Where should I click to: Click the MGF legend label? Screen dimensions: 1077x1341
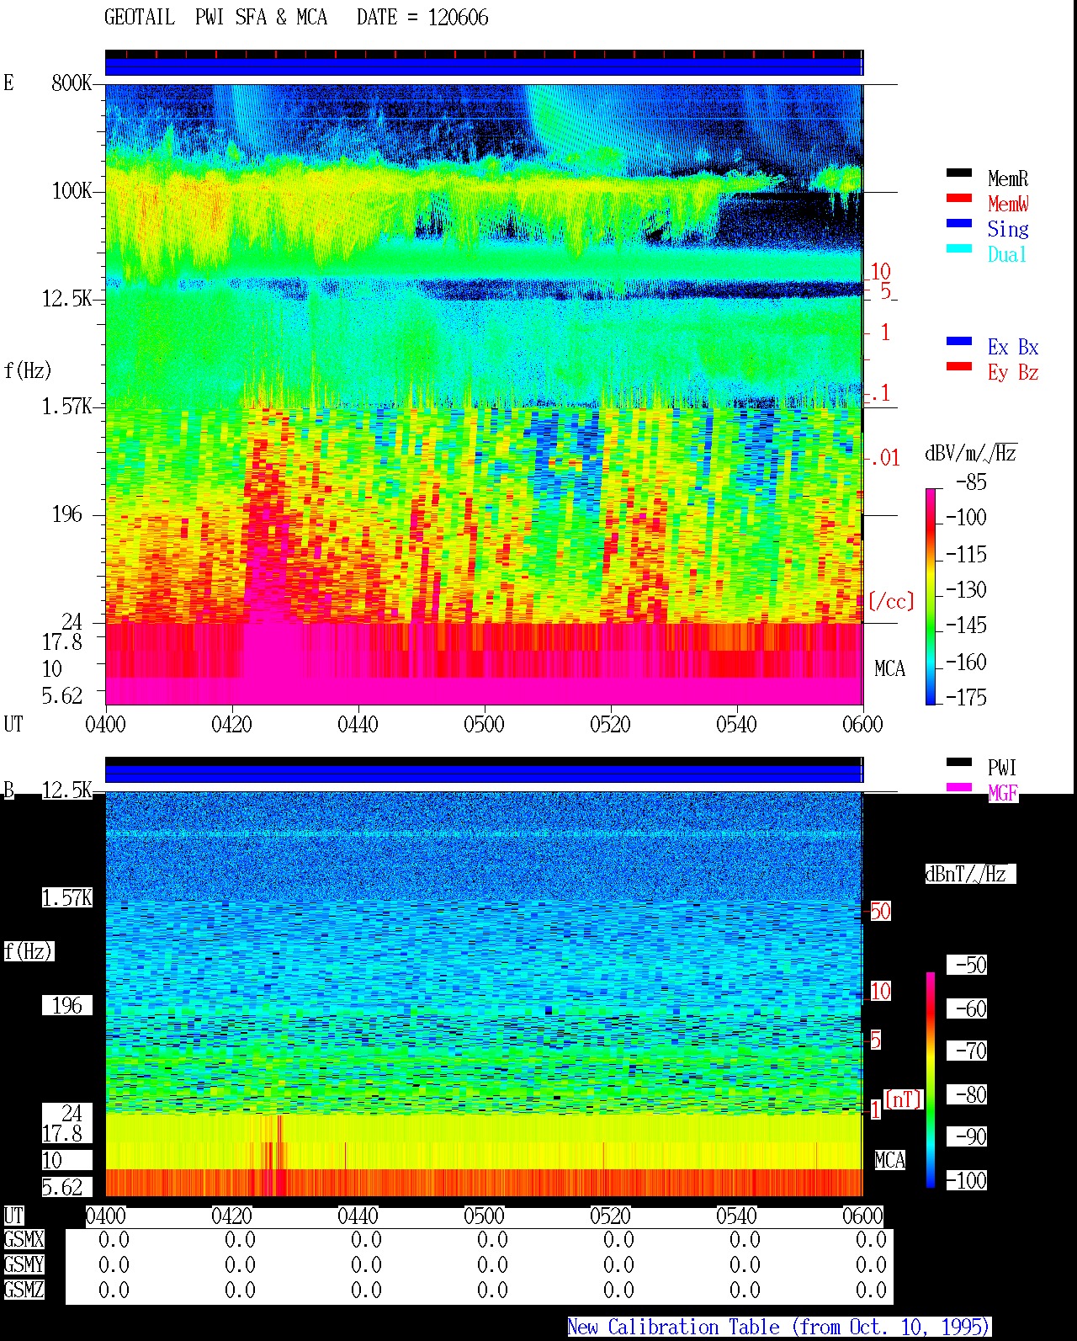(x=1003, y=793)
